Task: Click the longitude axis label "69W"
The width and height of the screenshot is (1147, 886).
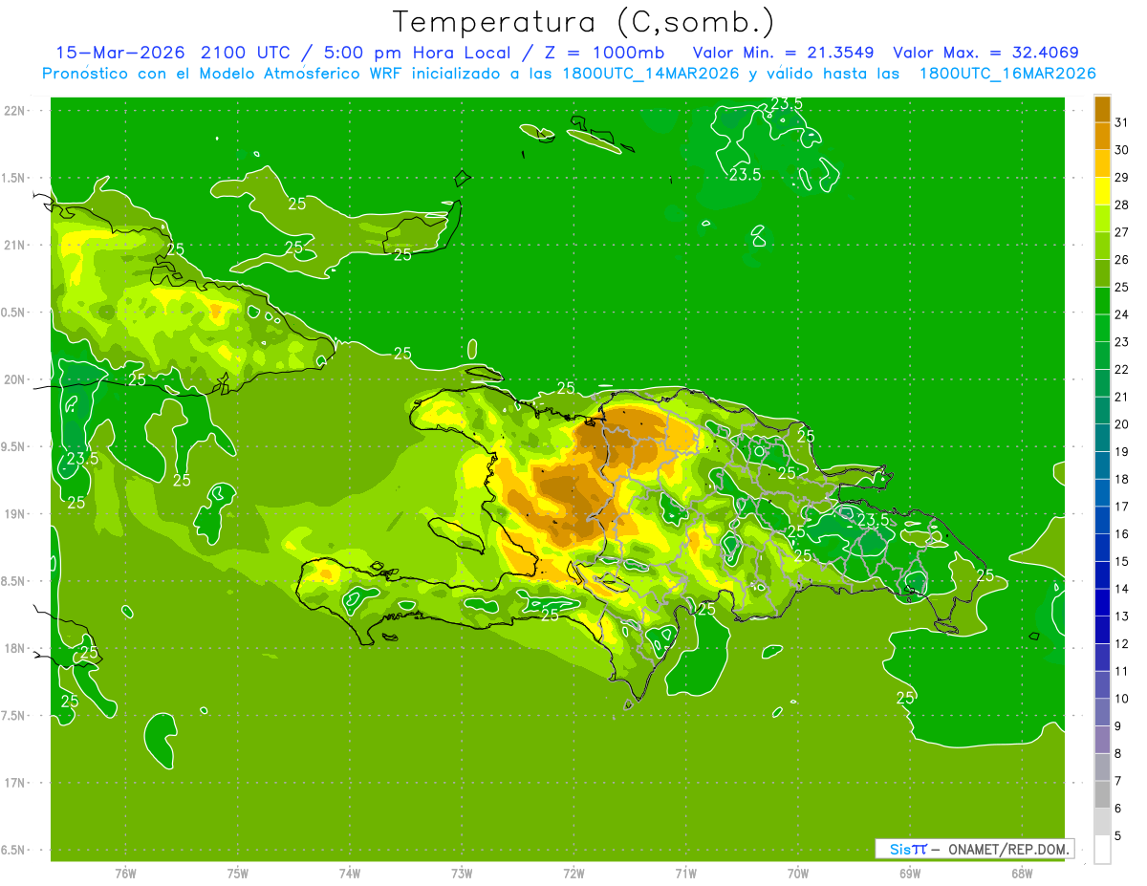Action: [x=910, y=874]
